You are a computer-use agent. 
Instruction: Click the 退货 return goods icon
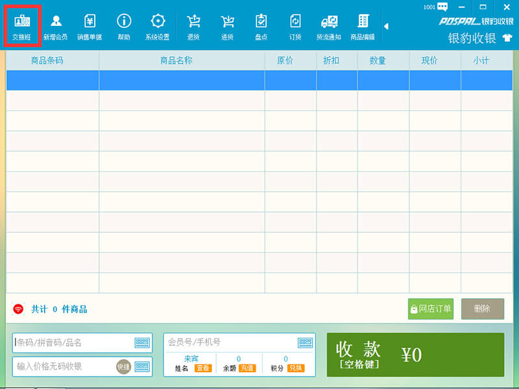coord(193,27)
